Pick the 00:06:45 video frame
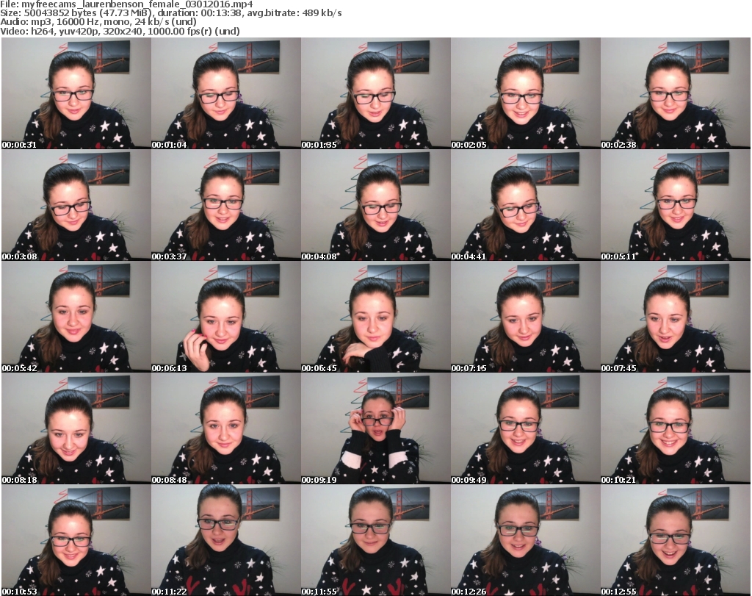Screen dimensions: 752x596 375,317
